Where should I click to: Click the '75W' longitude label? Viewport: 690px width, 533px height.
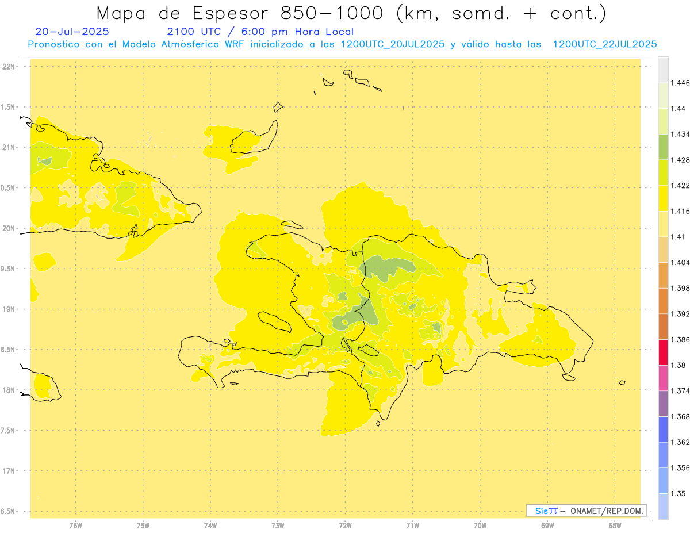pyautogui.click(x=143, y=525)
